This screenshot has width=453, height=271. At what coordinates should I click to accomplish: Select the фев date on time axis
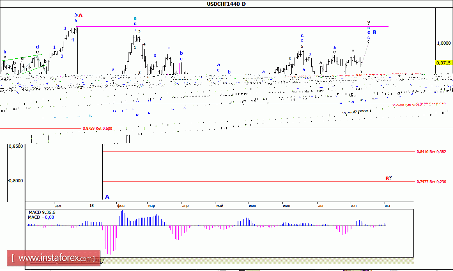(121, 205)
